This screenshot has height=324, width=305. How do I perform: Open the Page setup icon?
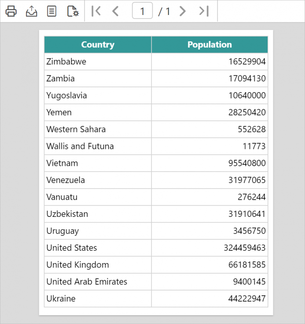[x=73, y=11]
